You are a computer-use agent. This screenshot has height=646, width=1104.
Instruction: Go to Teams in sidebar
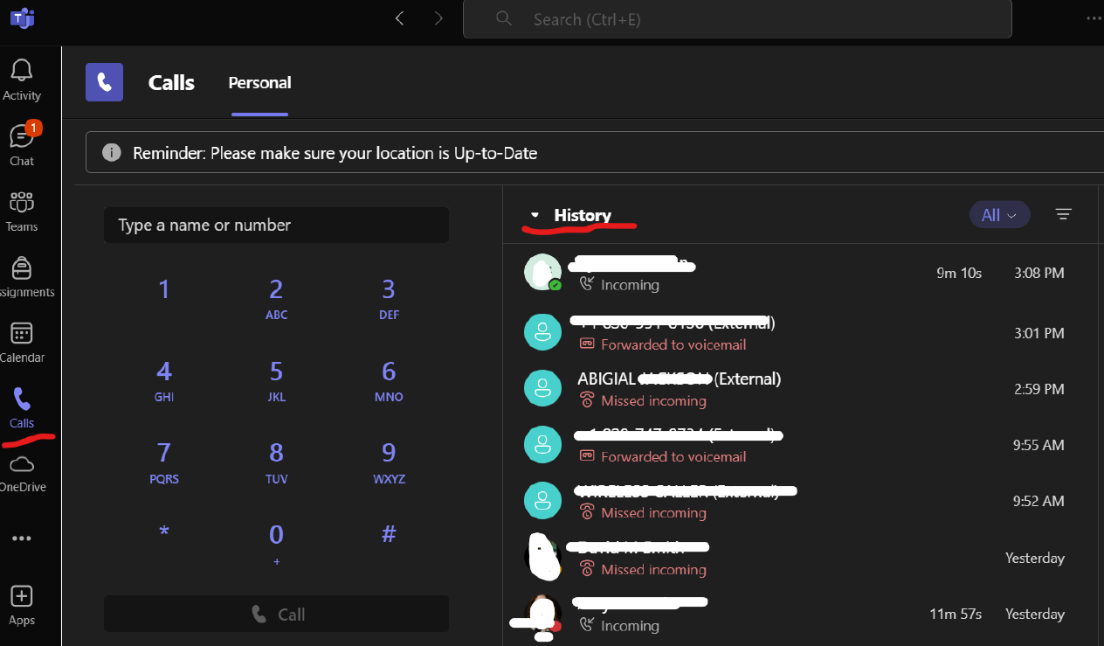click(x=22, y=211)
